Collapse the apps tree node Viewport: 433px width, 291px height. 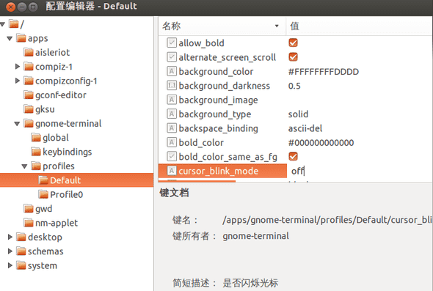pos(10,39)
